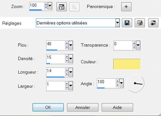Decrease the Transparence value by one step
This screenshot has height=116, width=161.
click(134, 47)
